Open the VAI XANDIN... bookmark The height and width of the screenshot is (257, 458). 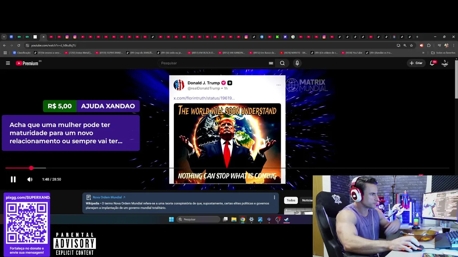pos(232,53)
